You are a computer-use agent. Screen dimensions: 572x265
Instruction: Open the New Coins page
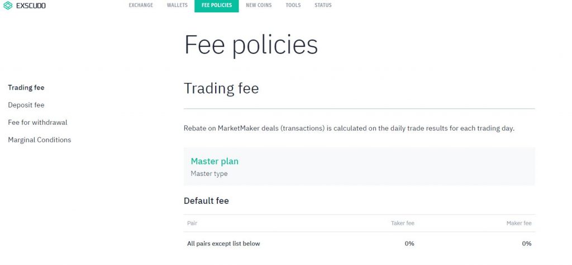pyautogui.click(x=259, y=6)
